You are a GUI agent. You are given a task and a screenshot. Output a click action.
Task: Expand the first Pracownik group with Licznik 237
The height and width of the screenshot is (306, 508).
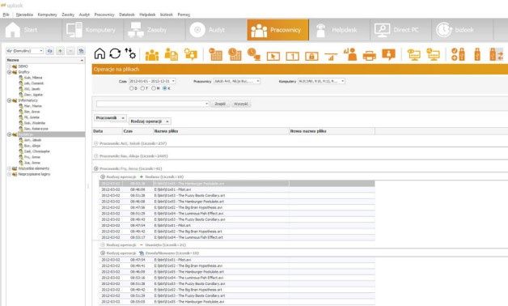pyautogui.click(x=96, y=143)
